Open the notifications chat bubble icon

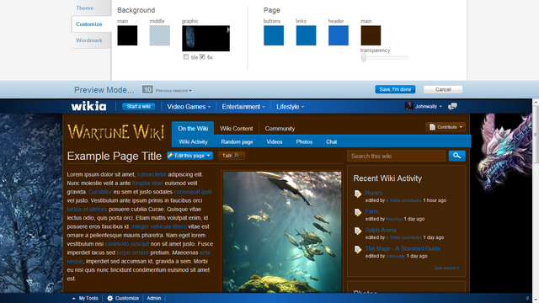click(x=452, y=107)
